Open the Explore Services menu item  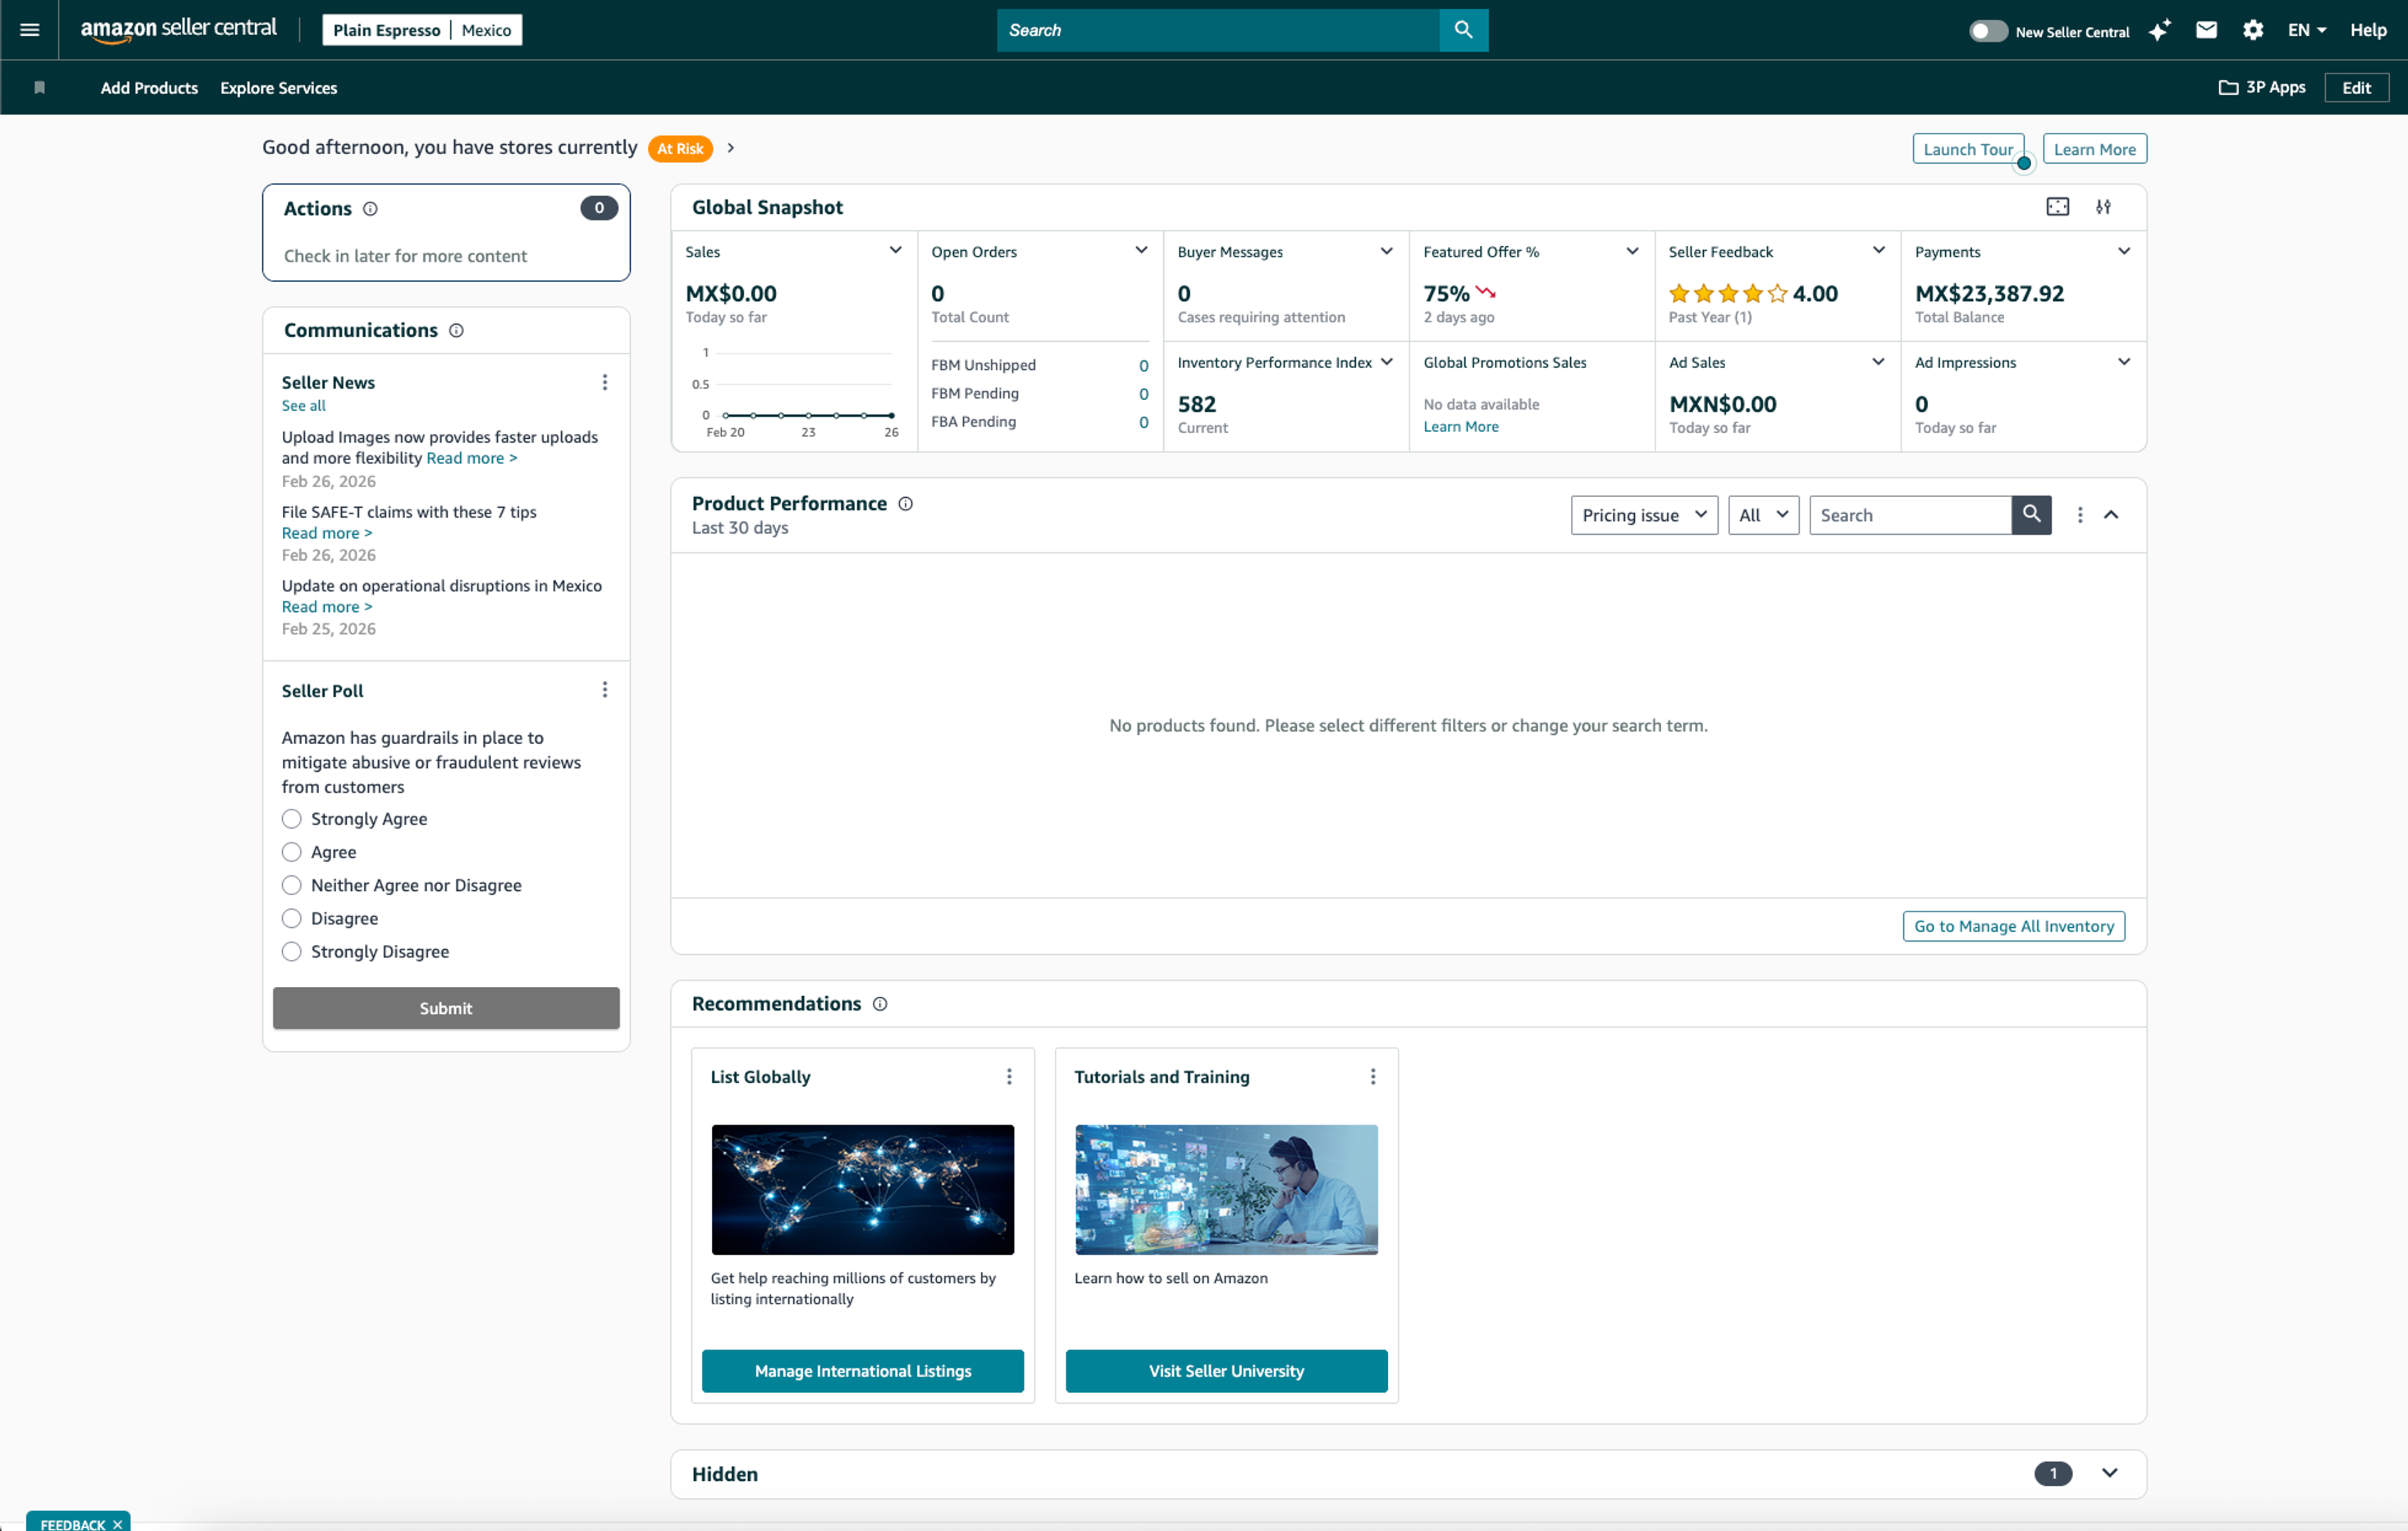[x=278, y=88]
